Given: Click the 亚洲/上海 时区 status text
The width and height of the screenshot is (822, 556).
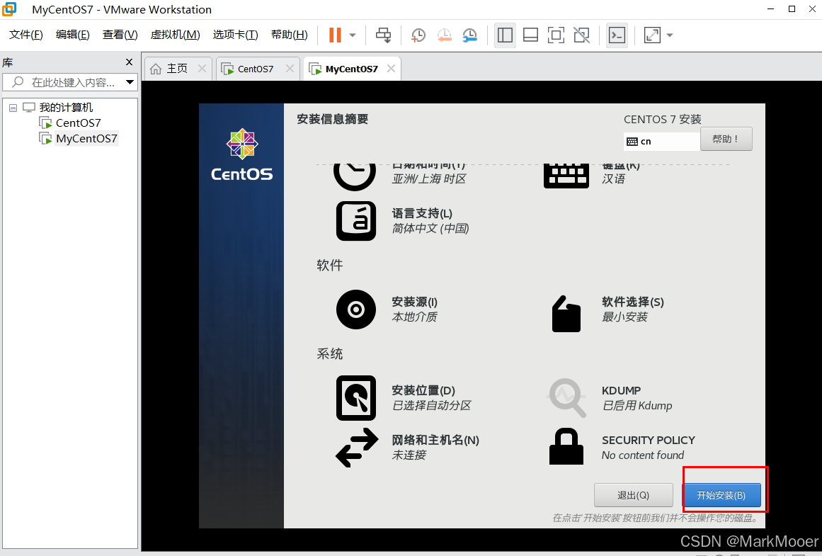Looking at the screenshot, I should [x=429, y=179].
